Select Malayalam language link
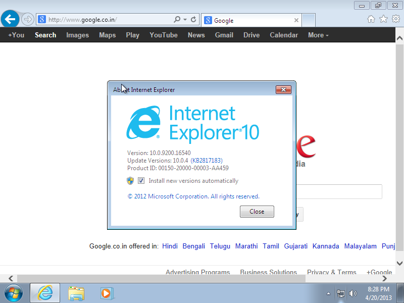Image resolution: width=404 pixels, height=303 pixels. pos(360,246)
